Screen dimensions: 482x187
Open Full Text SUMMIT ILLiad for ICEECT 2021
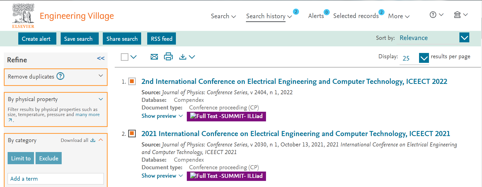pos(226,176)
